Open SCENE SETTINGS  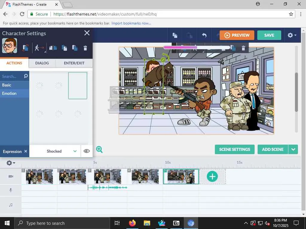[235, 149]
